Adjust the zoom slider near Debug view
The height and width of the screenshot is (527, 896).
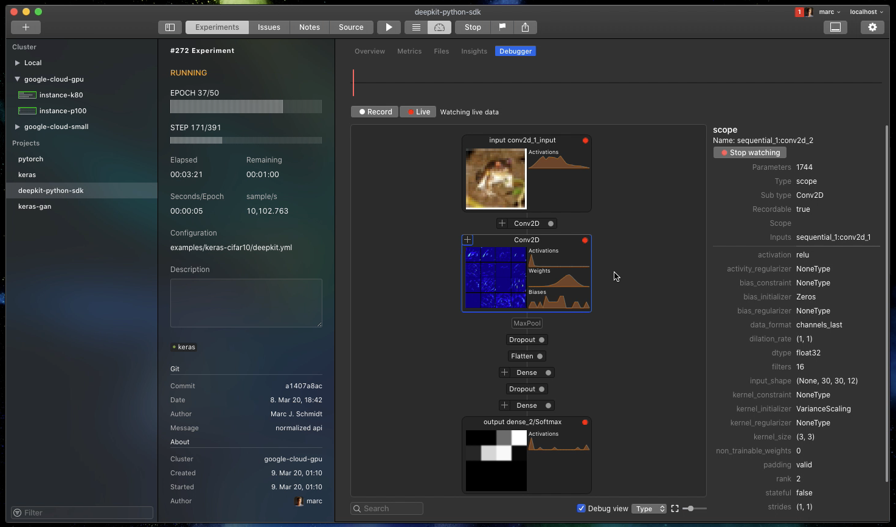[x=692, y=508]
